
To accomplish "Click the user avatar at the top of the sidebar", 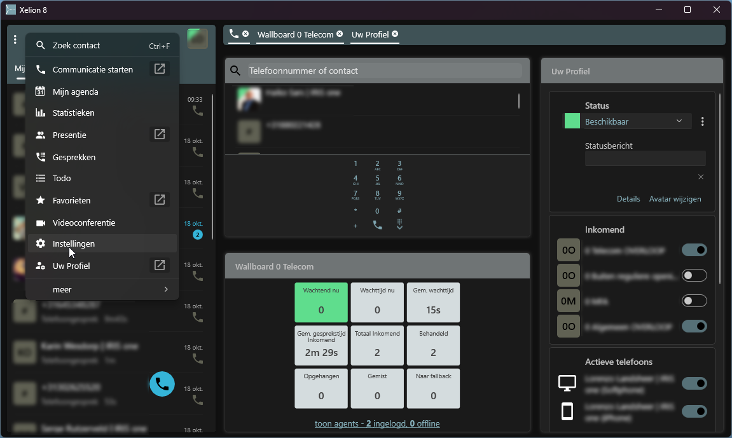I will pyautogui.click(x=198, y=39).
